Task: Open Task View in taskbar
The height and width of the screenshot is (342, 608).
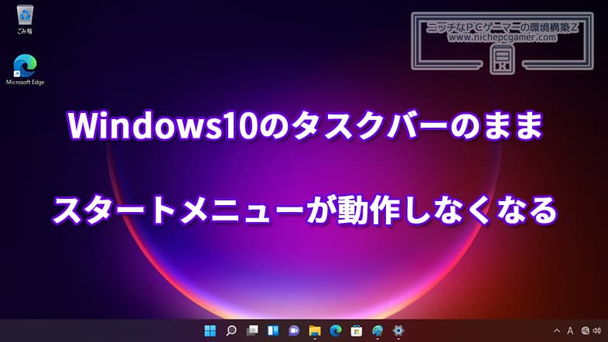Action: tap(252, 330)
